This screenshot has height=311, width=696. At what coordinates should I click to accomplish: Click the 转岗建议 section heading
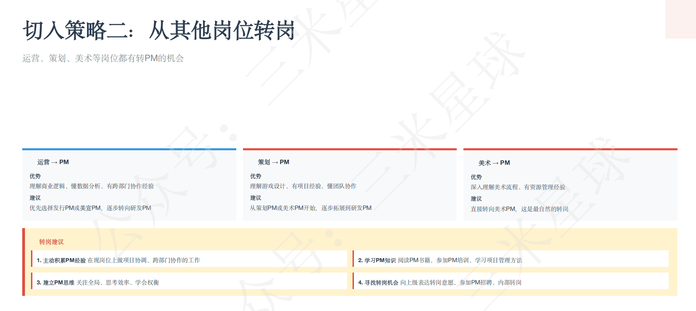tap(51, 242)
